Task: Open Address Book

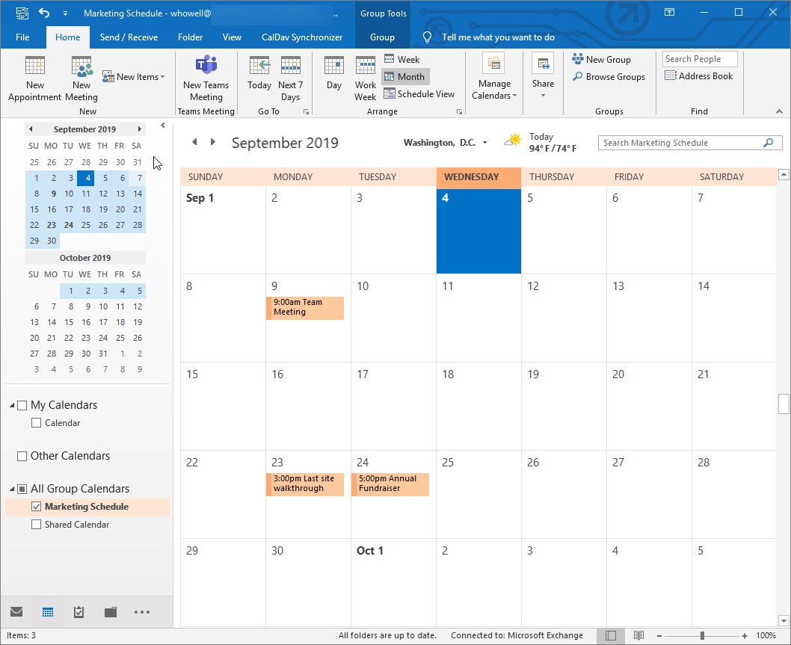Action: click(x=698, y=76)
